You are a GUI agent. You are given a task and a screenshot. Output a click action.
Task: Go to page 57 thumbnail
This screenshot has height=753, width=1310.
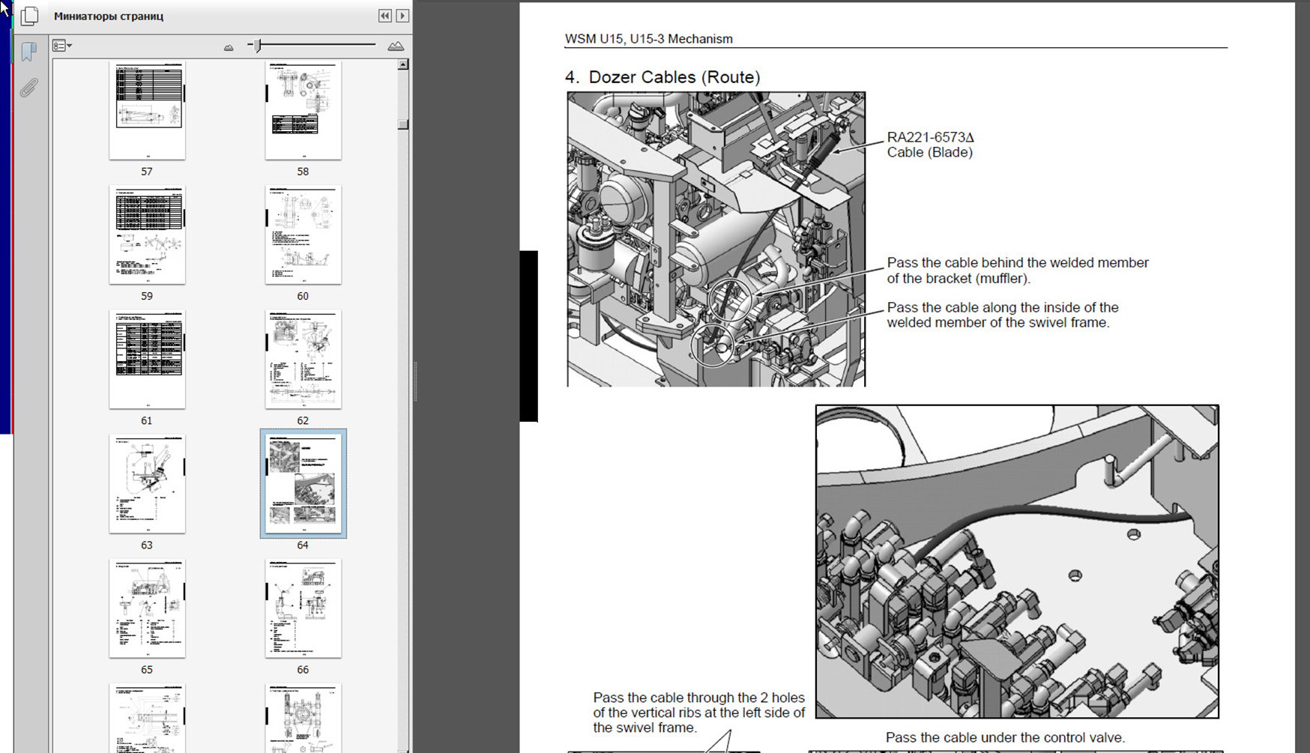click(x=147, y=110)
